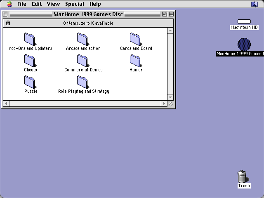264x198 pixels.
Task: Open the Special menu
Action: [x=75, y=4]
